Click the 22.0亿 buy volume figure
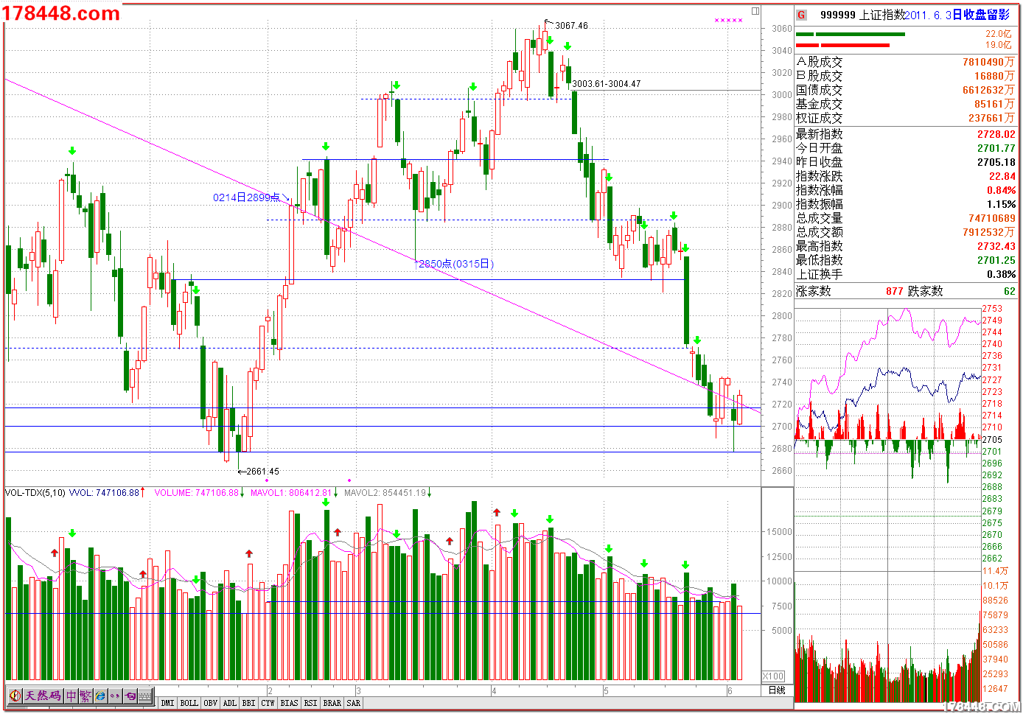This screenshot has width=1023, height=714. 999,34
